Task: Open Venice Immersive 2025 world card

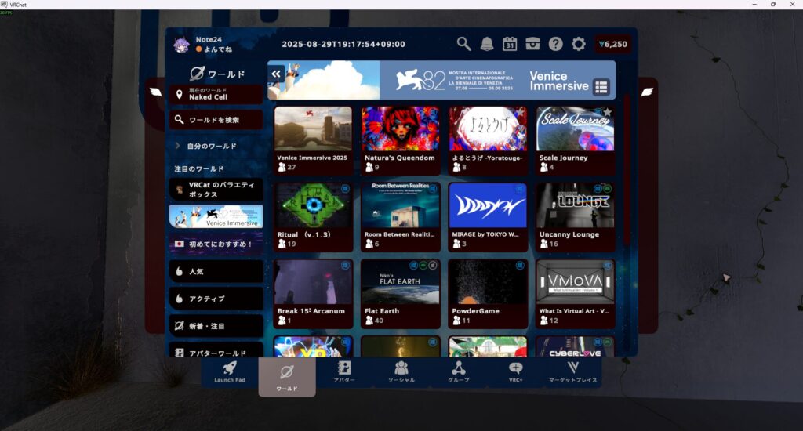Action: (x=314, y=140)
